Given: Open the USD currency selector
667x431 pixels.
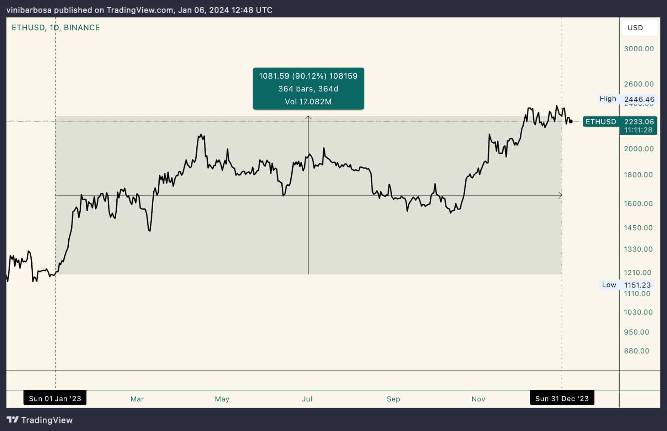Looking at the screenshot, I should [x=635, y=28].
